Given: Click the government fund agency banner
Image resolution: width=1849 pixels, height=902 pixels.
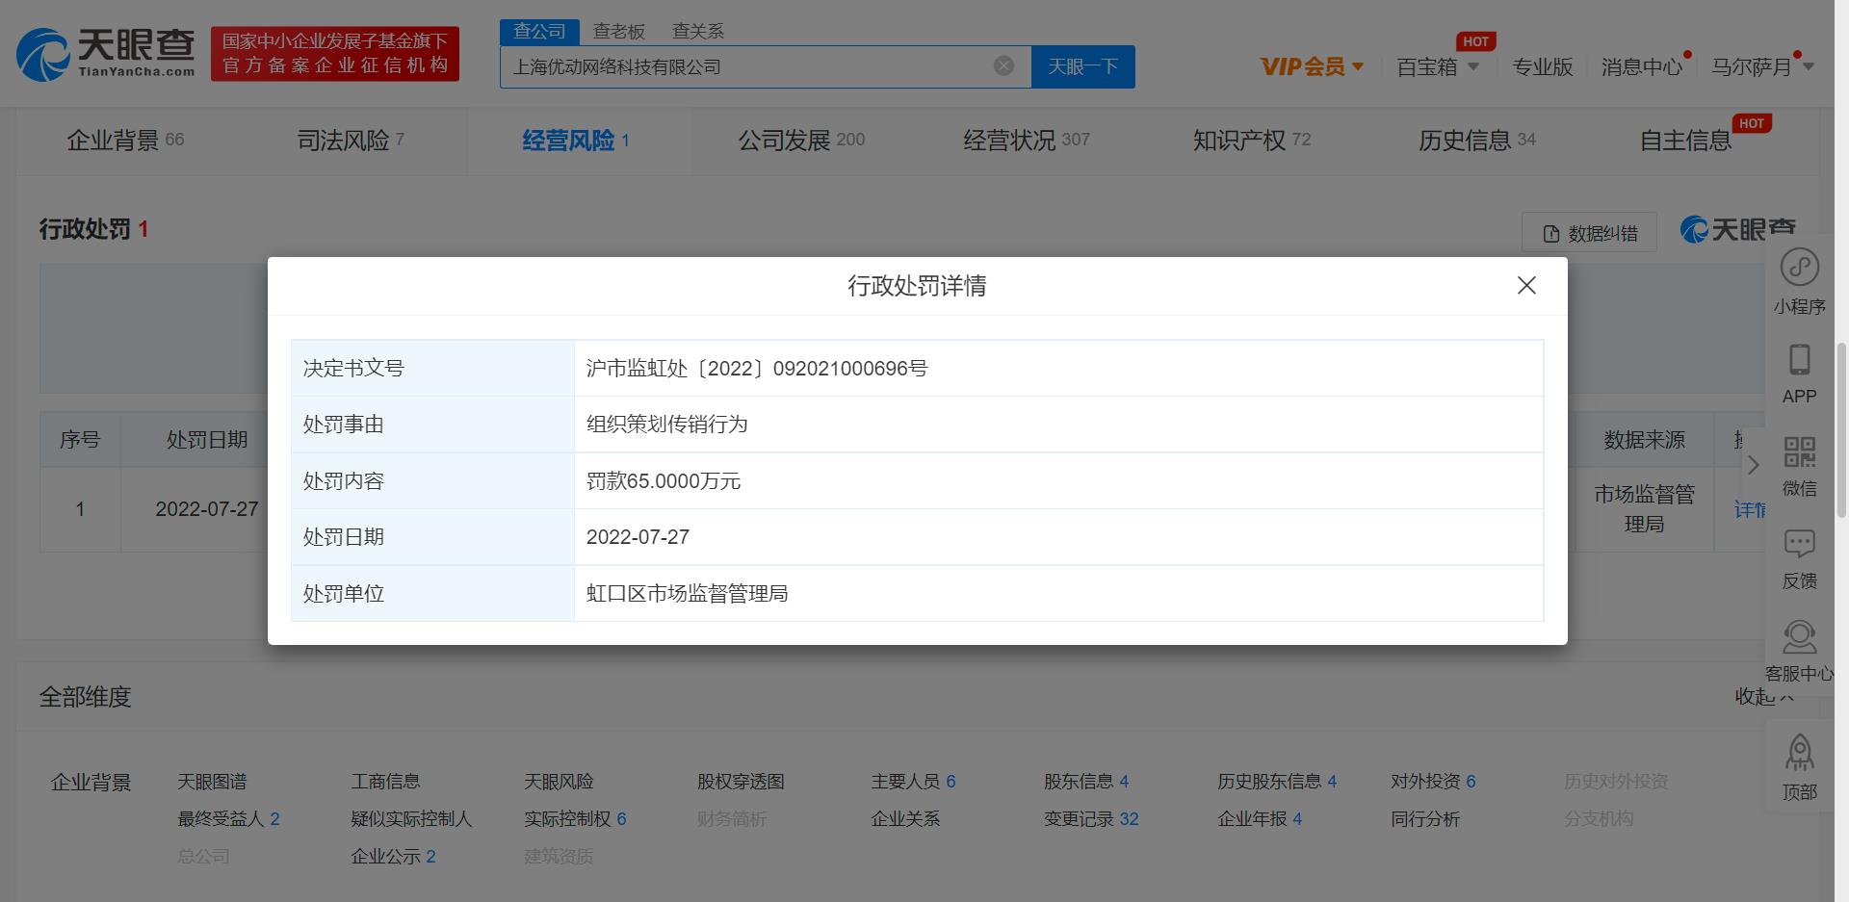Looking at the screenshot, I should click(x=335, y=54).
